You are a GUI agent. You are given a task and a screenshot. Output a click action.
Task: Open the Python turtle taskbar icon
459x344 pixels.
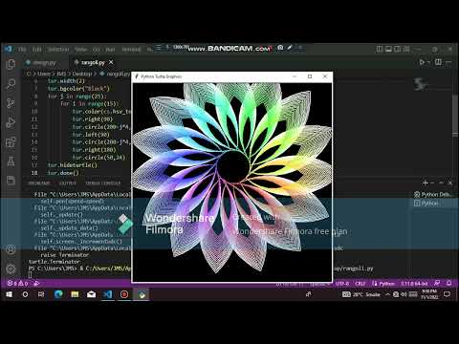coord(142,294)
